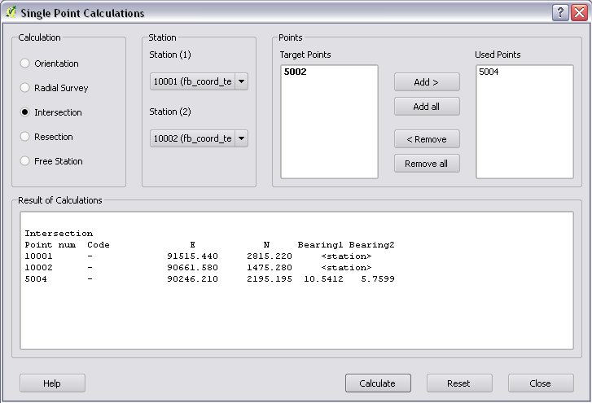The width and height of the screenshot is (592, 403).
Task: Enable the Free Station radio button
Action: (x=26, y=161)
